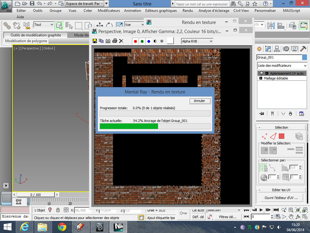Open the Editer menu
The width and height of the screenshot is (310, 233).
(21, 11)
